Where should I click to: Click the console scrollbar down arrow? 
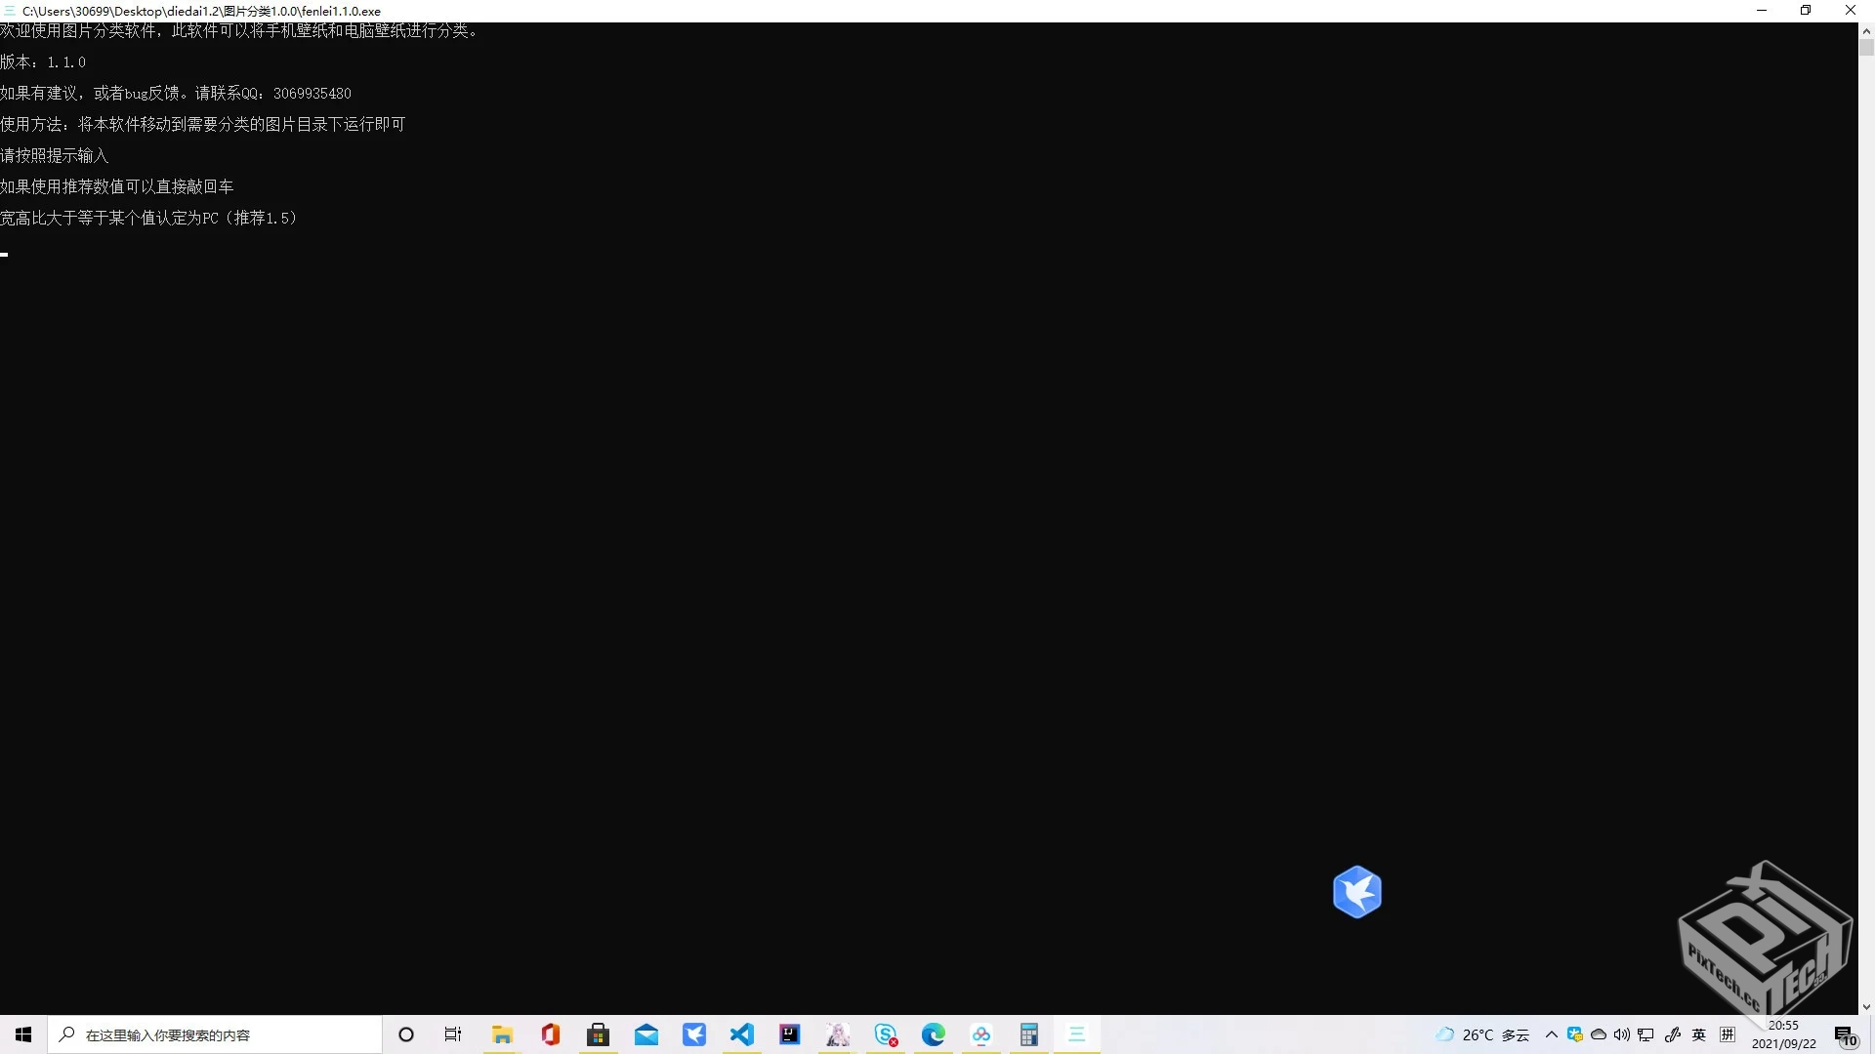click(1866, 1006)
